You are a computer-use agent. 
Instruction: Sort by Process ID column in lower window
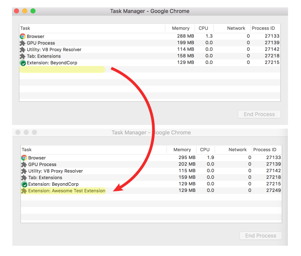[267, 150]
